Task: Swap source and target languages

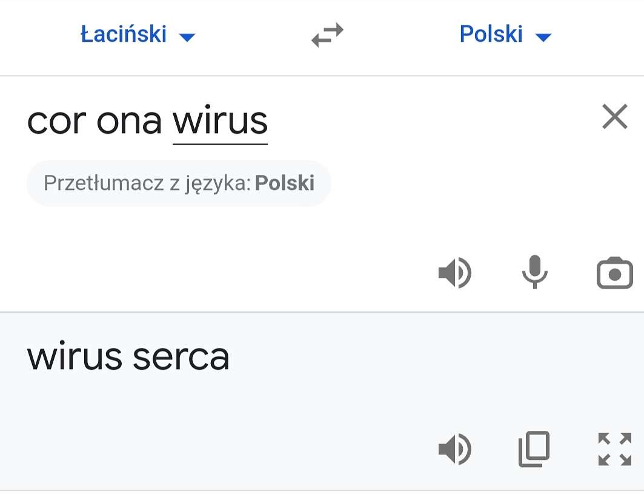Action: click(327, 35)
